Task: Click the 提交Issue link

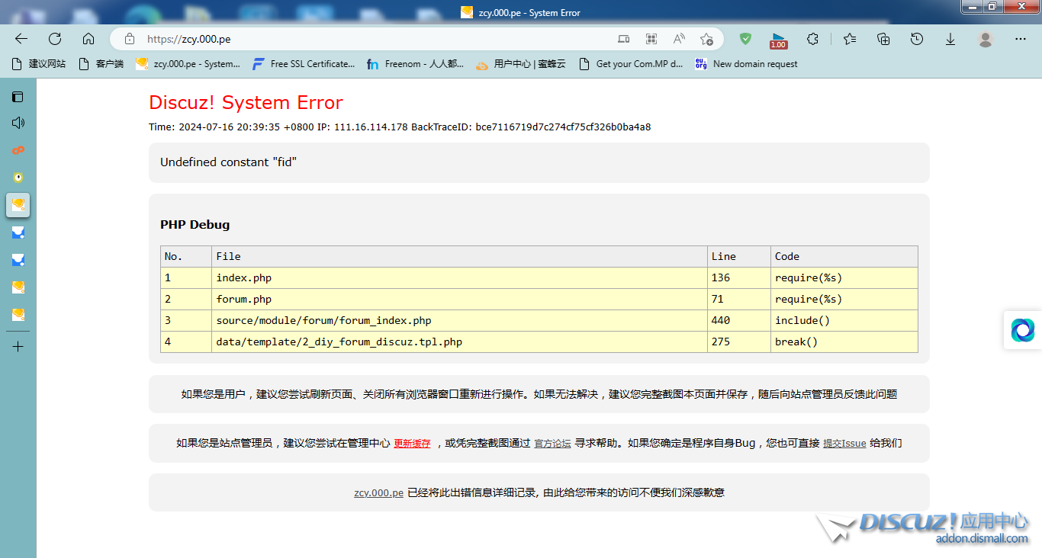Action: [x=844, y=444]
